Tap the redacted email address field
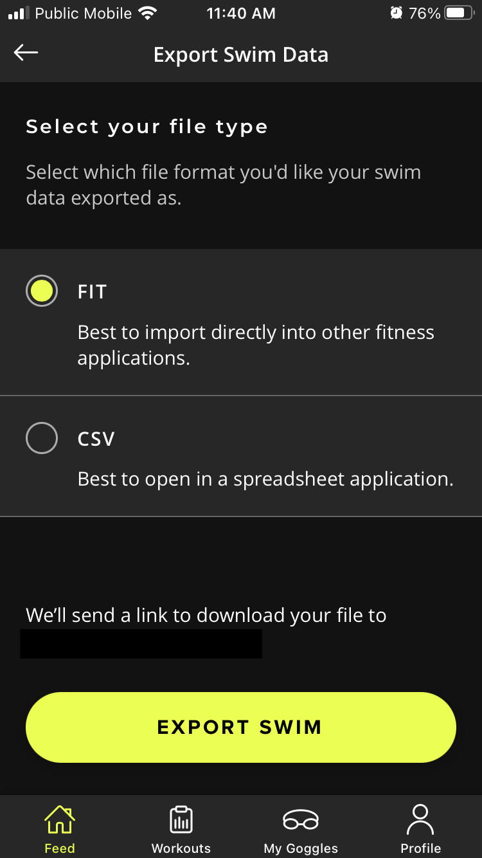This screenshot has height=858, width=482. click(x=141, y=644)
